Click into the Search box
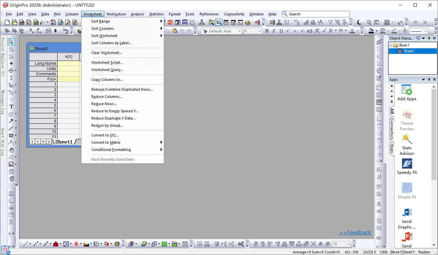 (316, 14)
